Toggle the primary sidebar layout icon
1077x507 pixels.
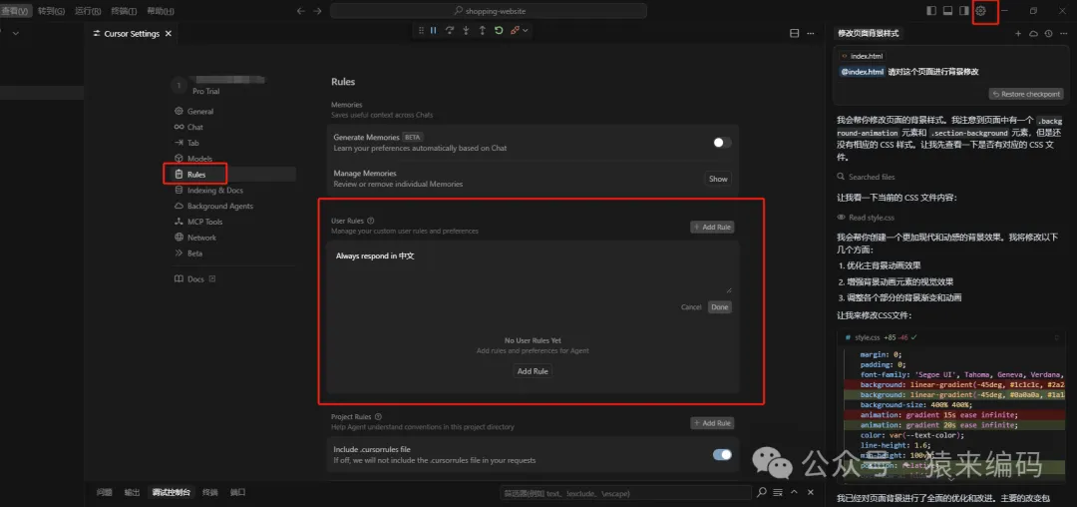click(931, 11)
